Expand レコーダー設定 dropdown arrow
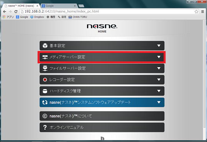Screen dimensions: 207x142 coord(159,79)
